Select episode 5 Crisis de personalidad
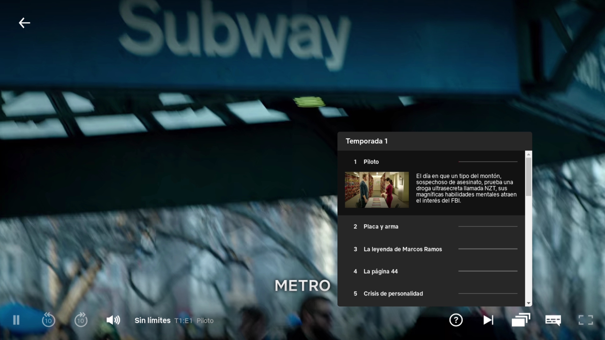This screenshot has width=605, height=340. 393,294
